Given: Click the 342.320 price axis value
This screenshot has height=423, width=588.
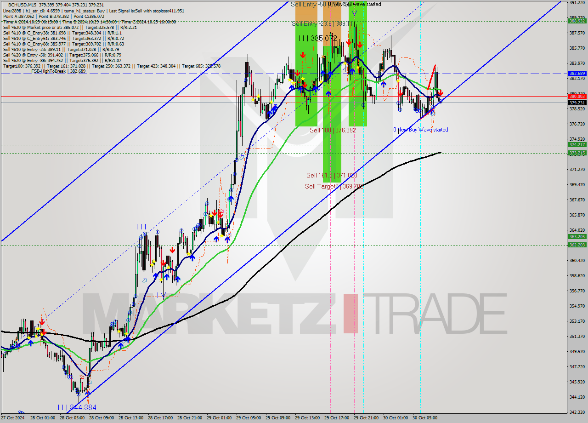Looking at the screenshot, I should (577, 412).
